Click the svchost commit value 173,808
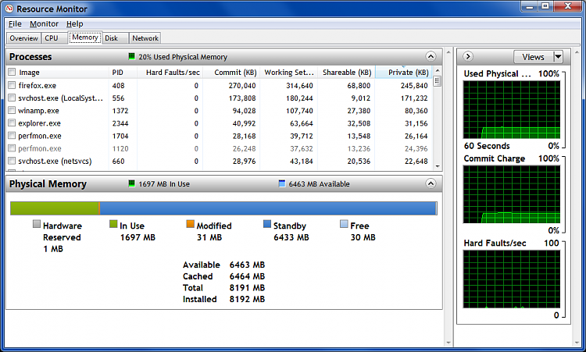Viewport: 586px width, 352px height. [242, 98]
